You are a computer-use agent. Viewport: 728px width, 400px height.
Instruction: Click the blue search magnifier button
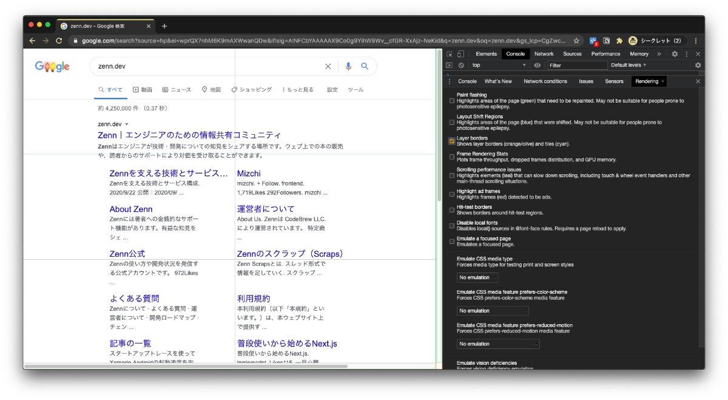tap(365, 66)
